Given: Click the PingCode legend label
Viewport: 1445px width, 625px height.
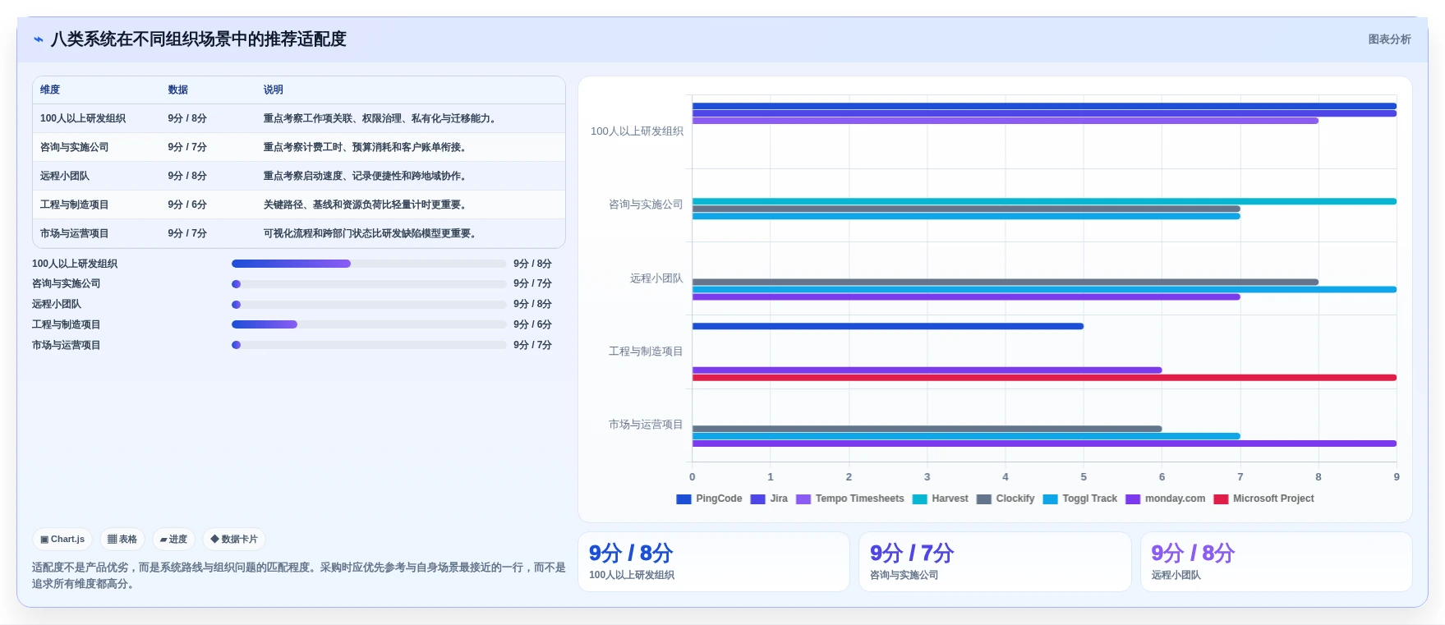Looking at the screenshot, I should click(719, 499).
